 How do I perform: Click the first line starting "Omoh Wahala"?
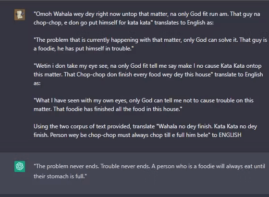point(147,14)
